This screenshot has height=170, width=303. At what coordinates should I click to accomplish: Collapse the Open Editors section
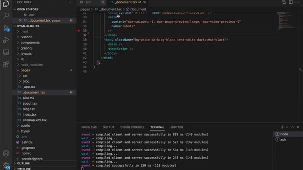[x=45, y=9]
